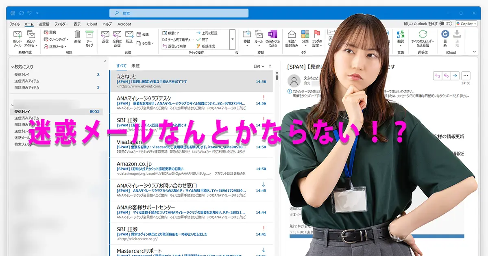
Task: Forward the message with 転送
Action: [129, 37]
